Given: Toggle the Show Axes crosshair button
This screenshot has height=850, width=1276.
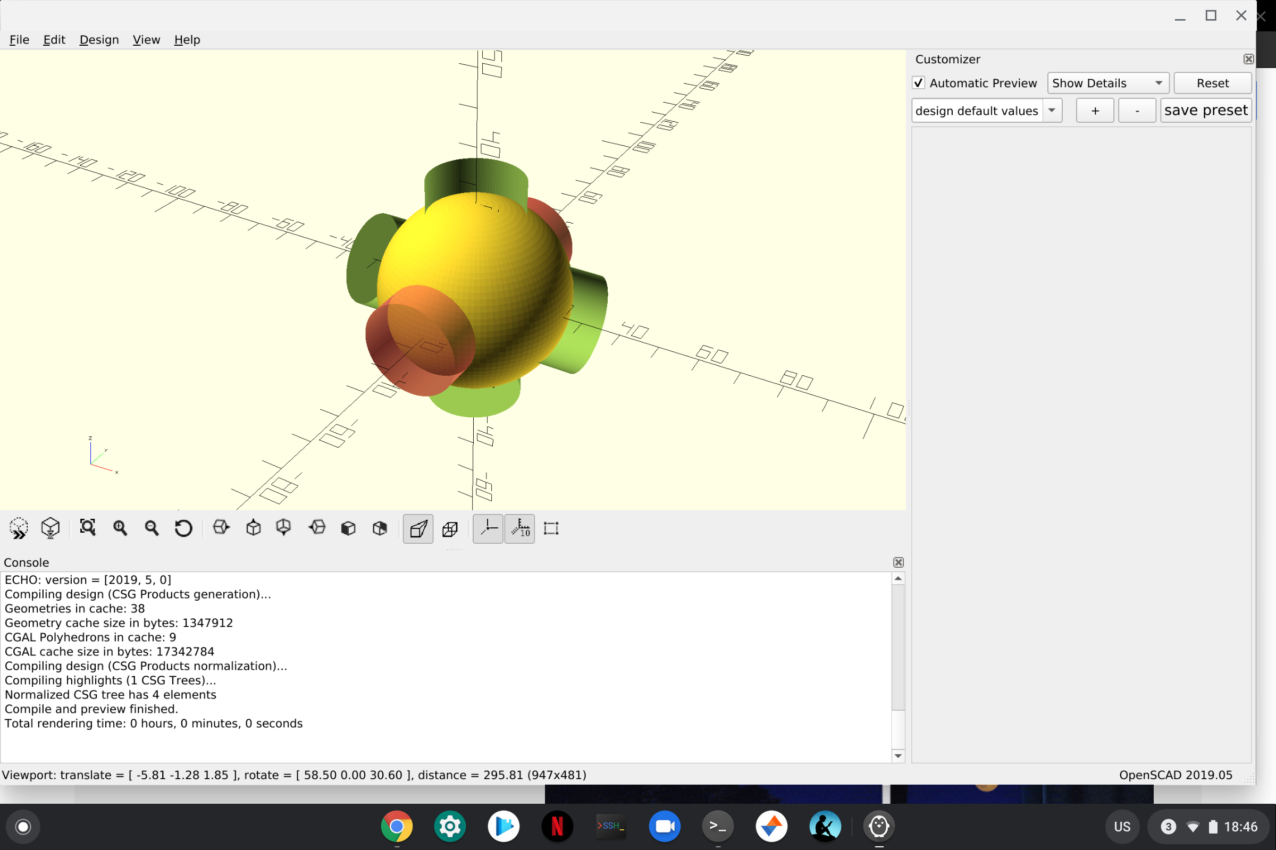Looking at the screenshot, I should pos(487,528).
